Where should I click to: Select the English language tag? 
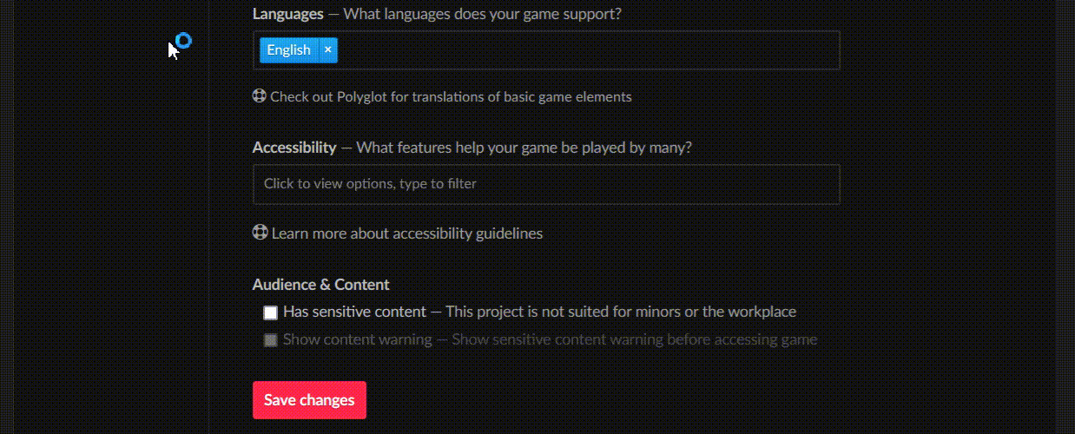pos(289,50)
